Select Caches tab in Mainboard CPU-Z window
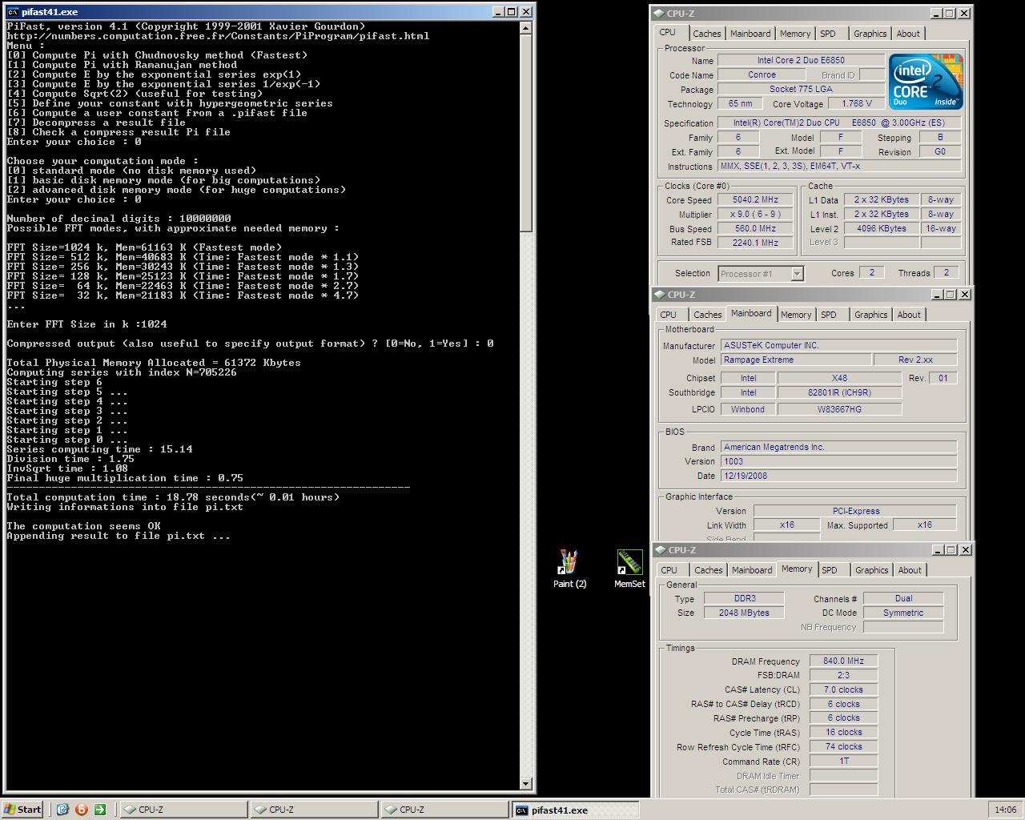1025x820 pixels. click(x=707, y=315)
